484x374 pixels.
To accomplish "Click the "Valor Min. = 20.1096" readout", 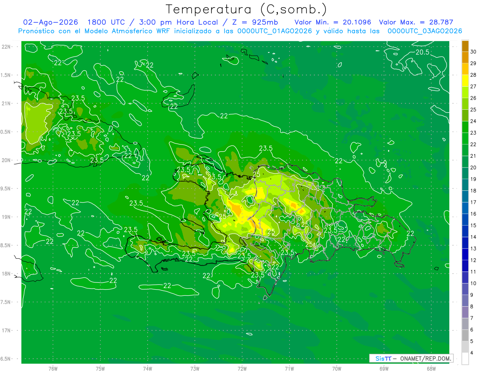I will pyautogui.click(x=333, y=22).
